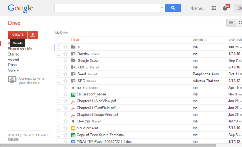Star the Daydev folder
This screenshot has width=242, height=147.
pyautogui.click(x=65, y=54)
